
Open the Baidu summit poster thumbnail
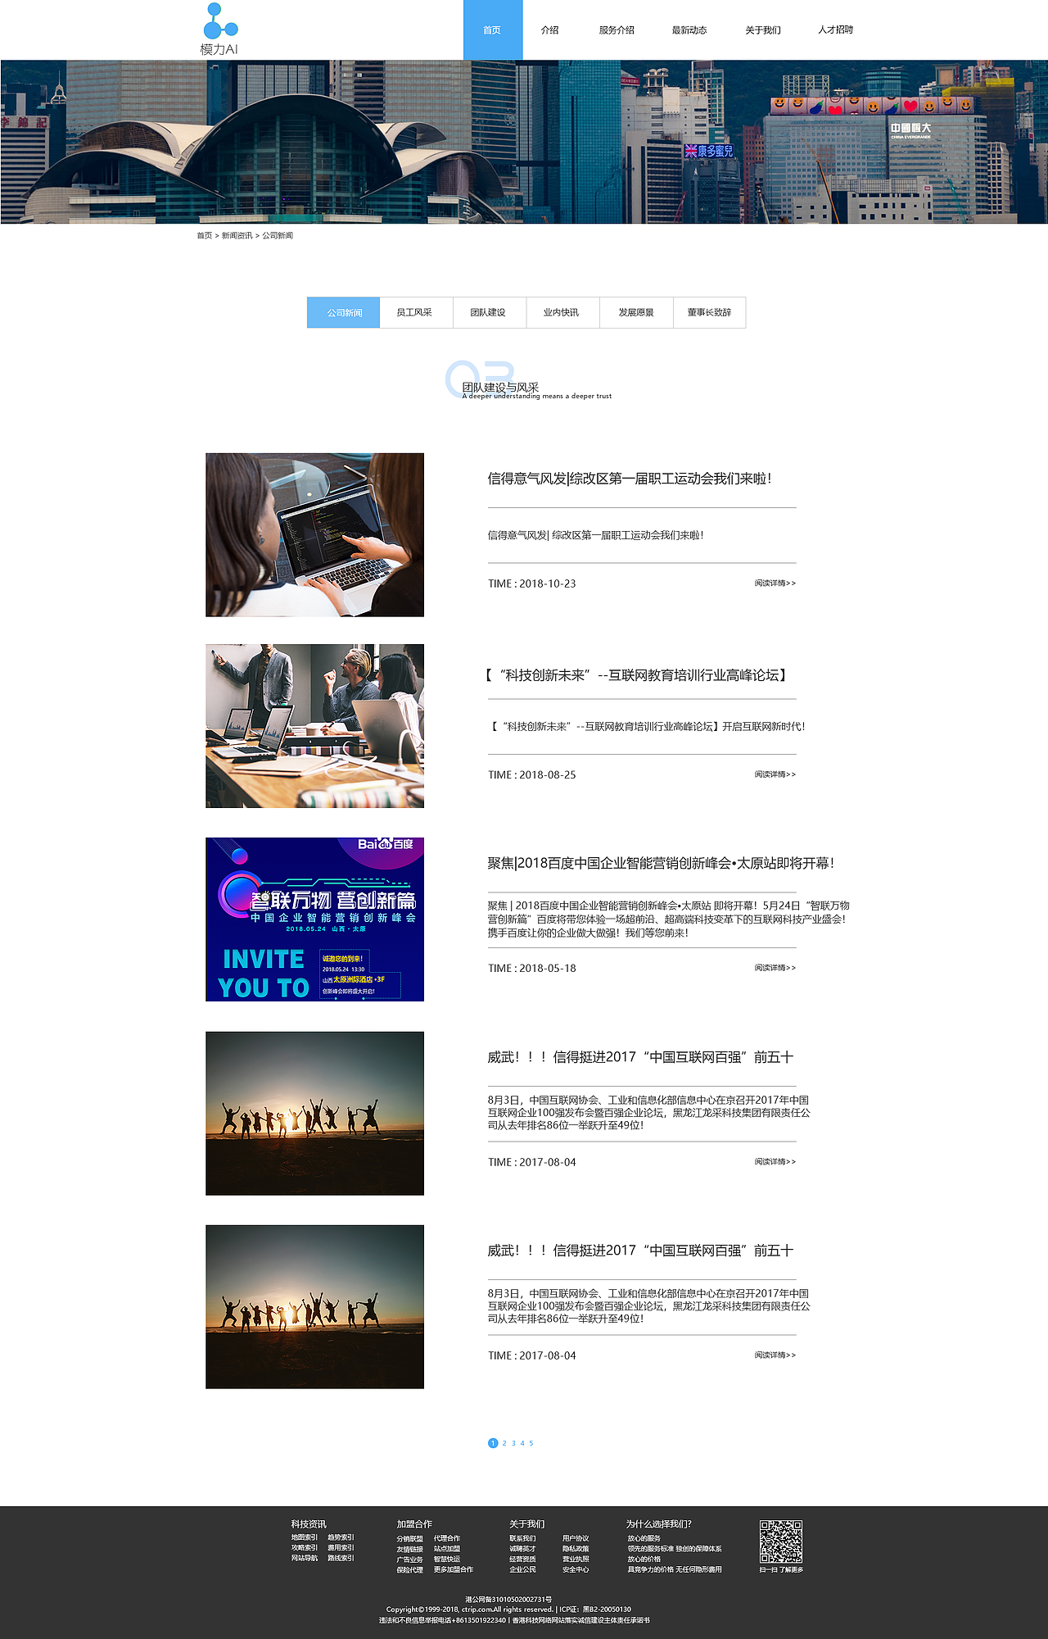tap(314, 919)
